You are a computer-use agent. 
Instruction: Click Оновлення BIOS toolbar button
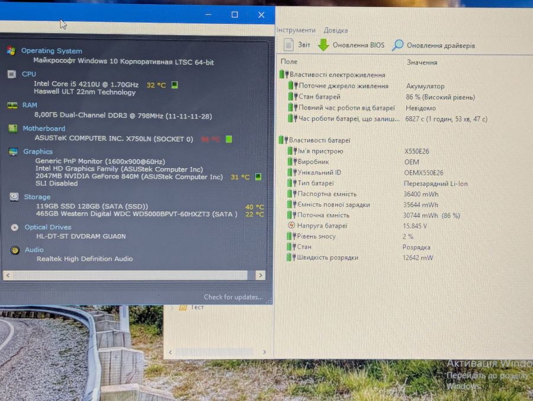click(351, 45)
